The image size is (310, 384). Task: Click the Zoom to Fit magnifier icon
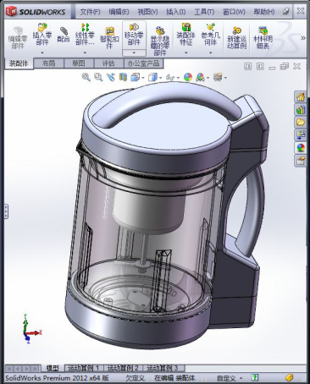(x=86, y=77)
